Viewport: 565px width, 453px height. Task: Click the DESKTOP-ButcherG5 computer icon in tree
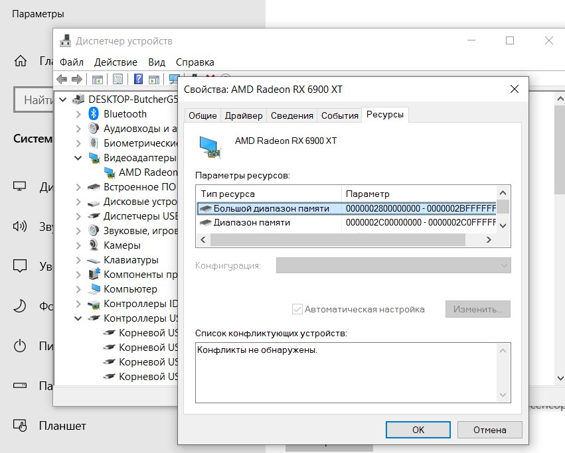pos(78,99)
